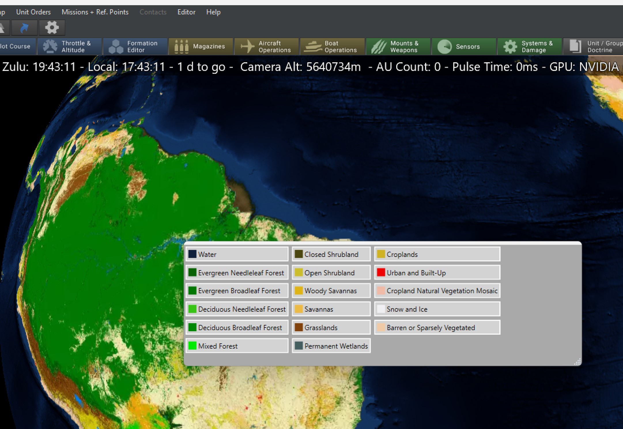Open the Sensors window

click(x=464, y=46)
